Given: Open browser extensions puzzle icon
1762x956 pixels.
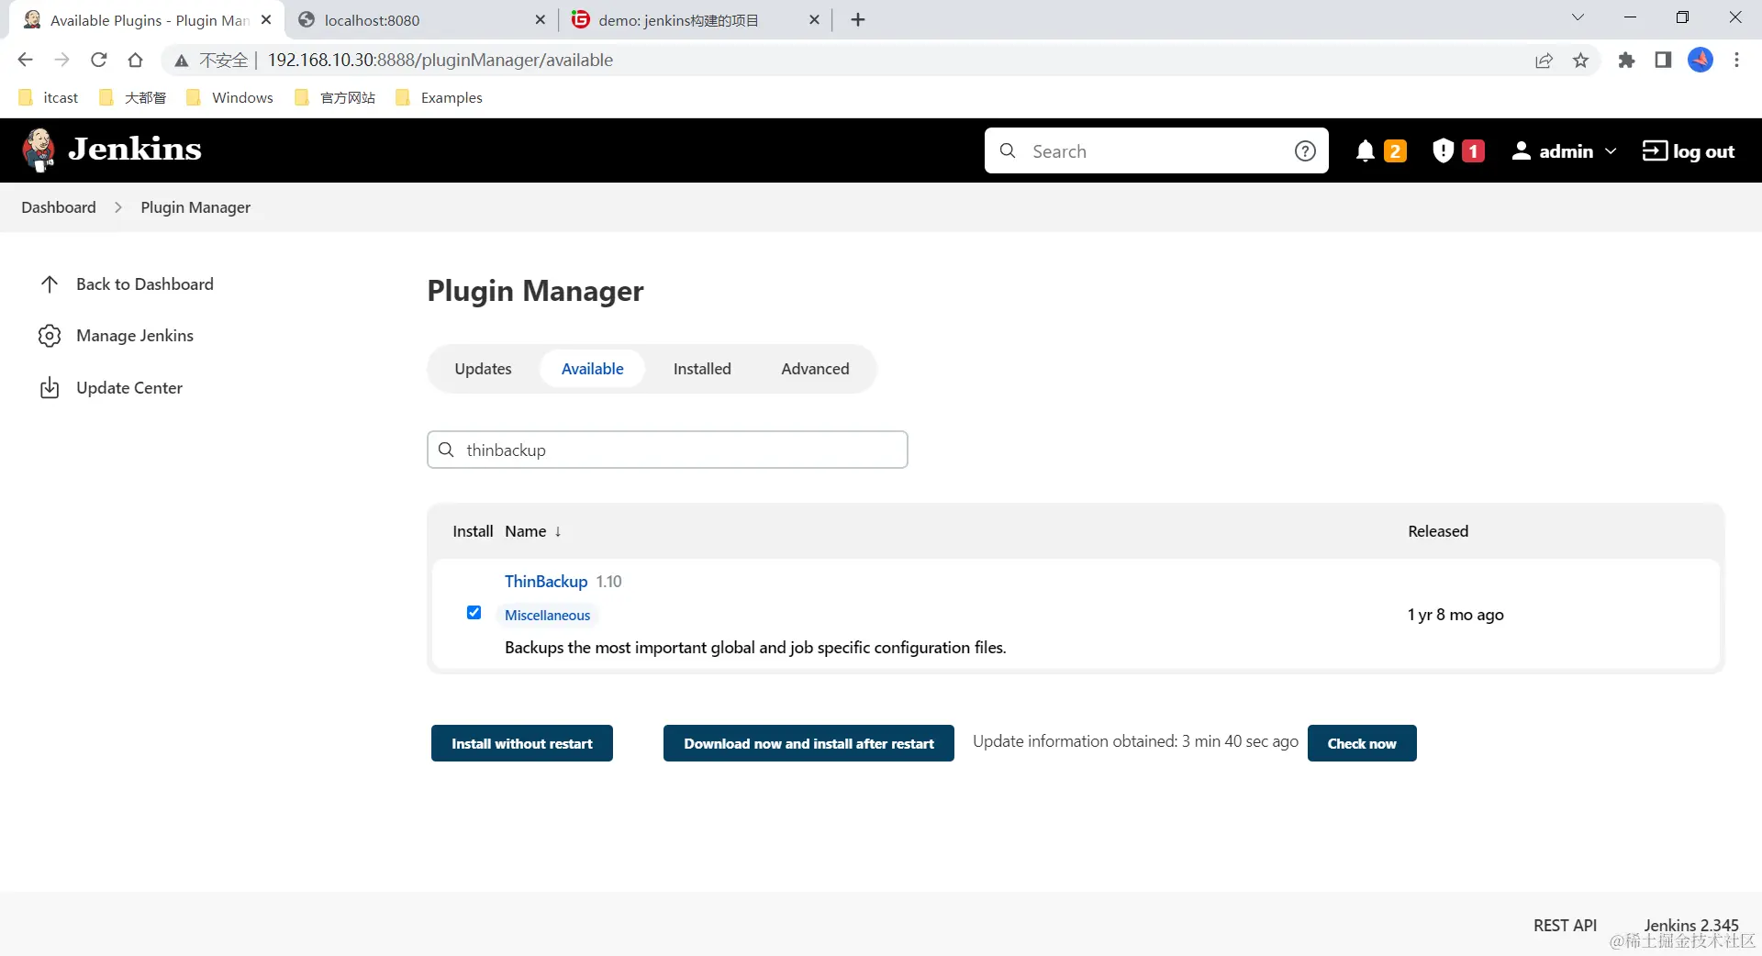Looking at the screenshot, I should pos(1626,61).
